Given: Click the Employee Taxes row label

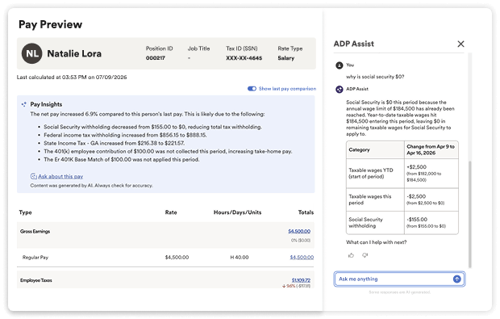Looking at the screenshot, I should tap(36, 280).
